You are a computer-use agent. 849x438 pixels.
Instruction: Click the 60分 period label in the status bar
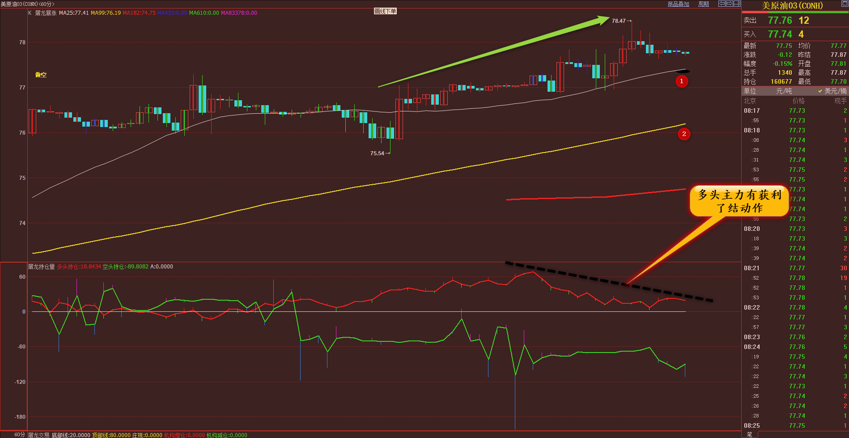20,434
